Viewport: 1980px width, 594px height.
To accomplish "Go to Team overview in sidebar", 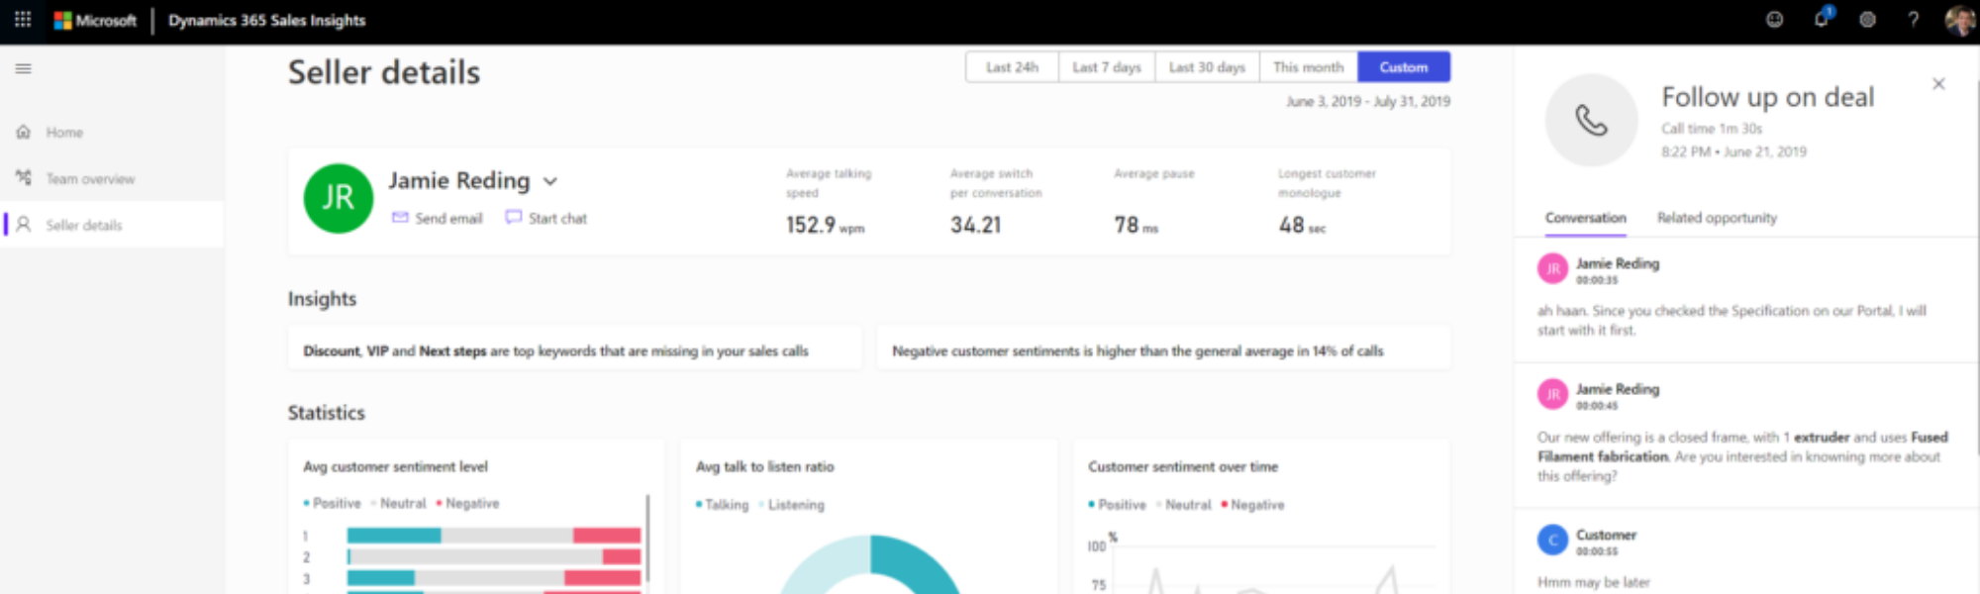I will tap(89, 179).
